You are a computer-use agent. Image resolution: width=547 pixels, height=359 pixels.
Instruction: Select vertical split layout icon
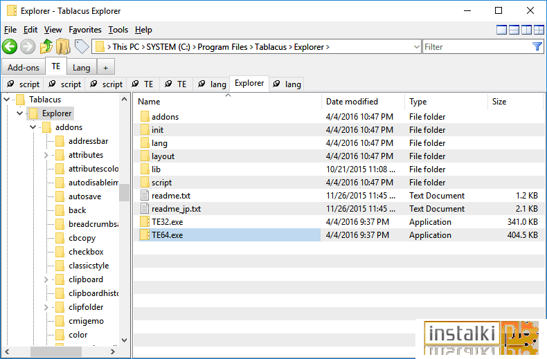coord(526,30)
